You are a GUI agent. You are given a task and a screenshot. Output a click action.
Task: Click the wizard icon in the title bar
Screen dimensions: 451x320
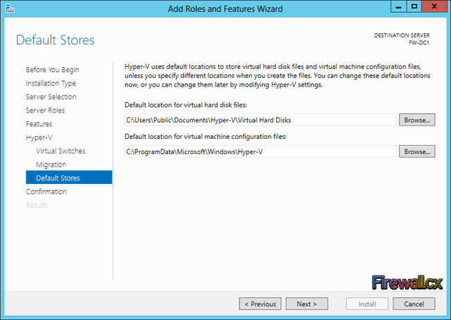click(10, 8)
